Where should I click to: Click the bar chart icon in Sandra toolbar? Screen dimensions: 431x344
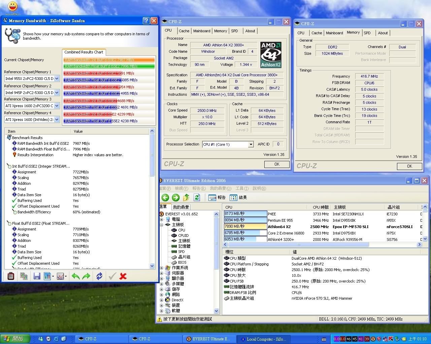click(47, 276)
